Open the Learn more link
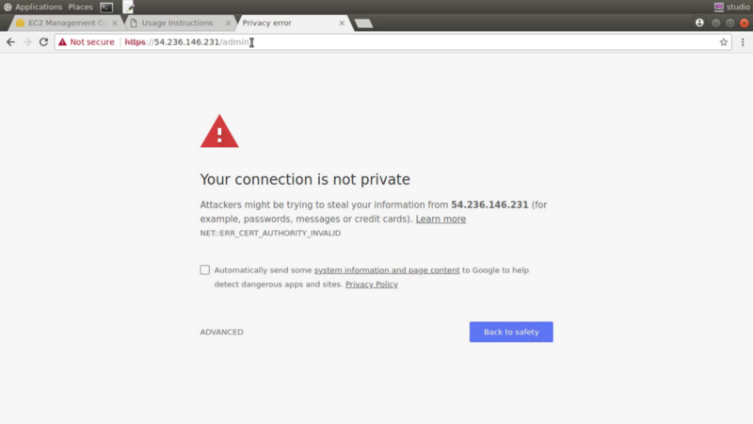 [x=441, y=219]
